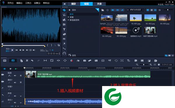Open the track add/remove dropdown above tracks
The height and width of the screenshot is (108, 175).
pos(16,69)
